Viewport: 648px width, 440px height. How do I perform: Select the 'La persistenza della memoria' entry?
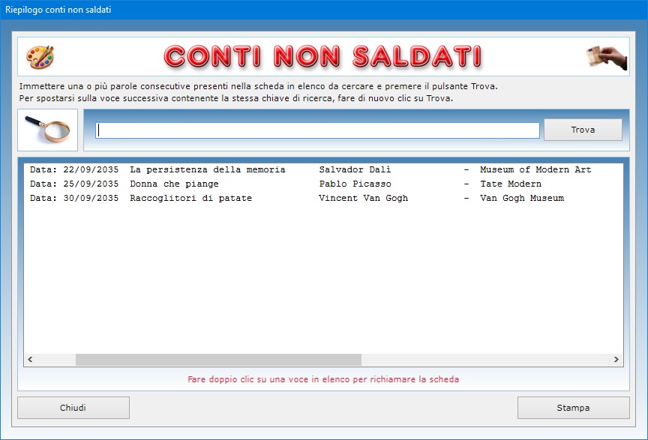207,170
